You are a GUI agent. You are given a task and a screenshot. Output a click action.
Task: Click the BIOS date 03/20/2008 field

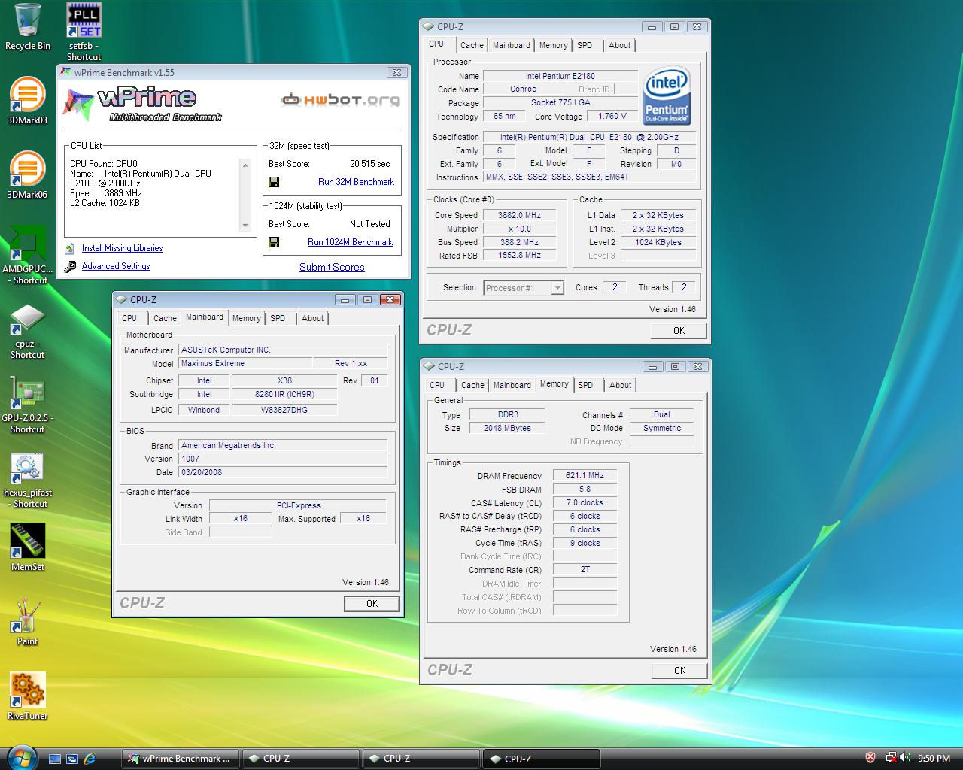(283, 472)
